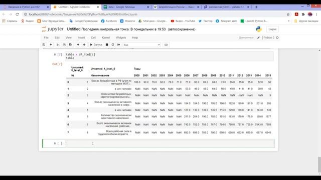Switch to Введение в Python для HR tab
This screenshot has width=321, height=180.
coord(26,7)
